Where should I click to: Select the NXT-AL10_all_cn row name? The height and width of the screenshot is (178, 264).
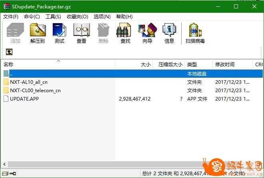(29, 82)
